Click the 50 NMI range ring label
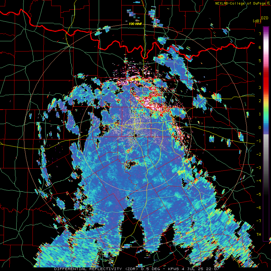Screen dimensions: 271x271 pos(135,79)
